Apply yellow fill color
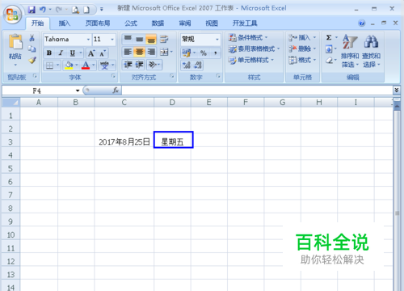 69,65
